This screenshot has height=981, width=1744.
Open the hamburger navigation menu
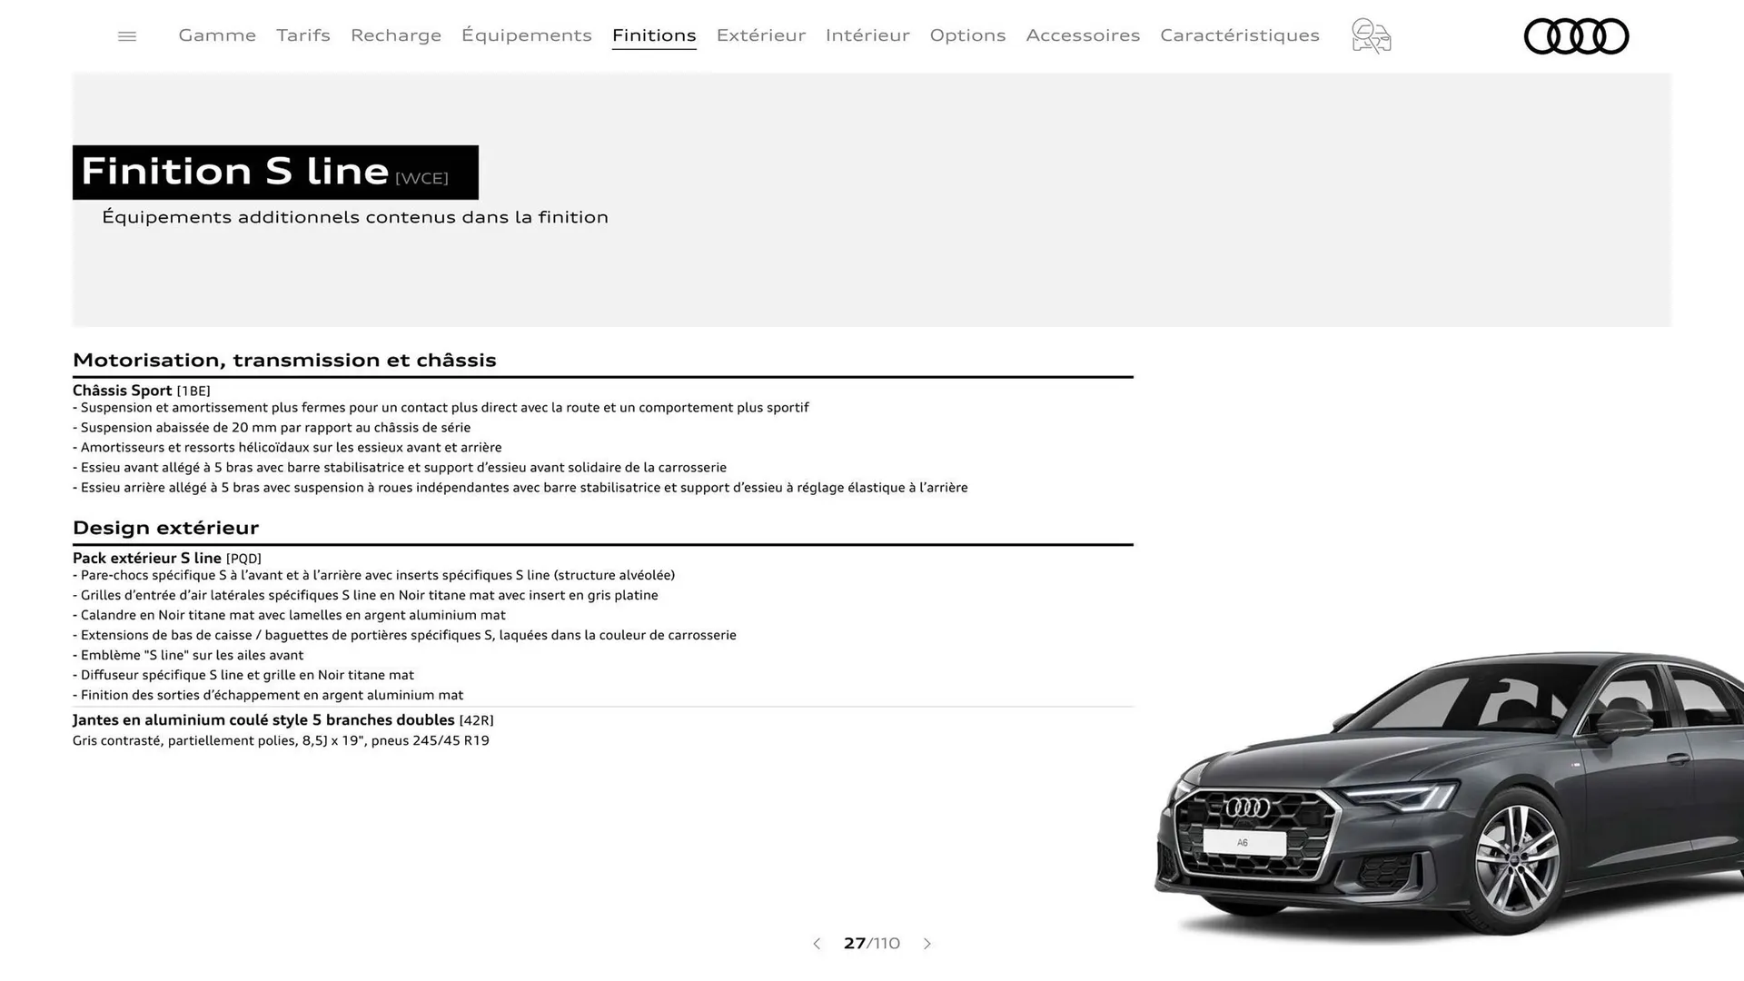(126, 35)
